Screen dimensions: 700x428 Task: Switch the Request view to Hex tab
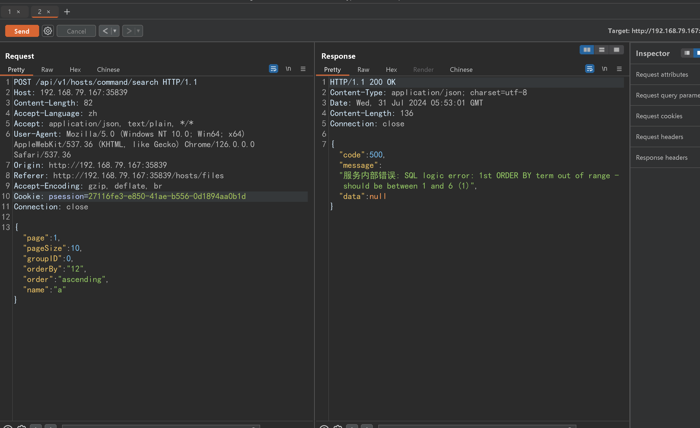(75, 69)
